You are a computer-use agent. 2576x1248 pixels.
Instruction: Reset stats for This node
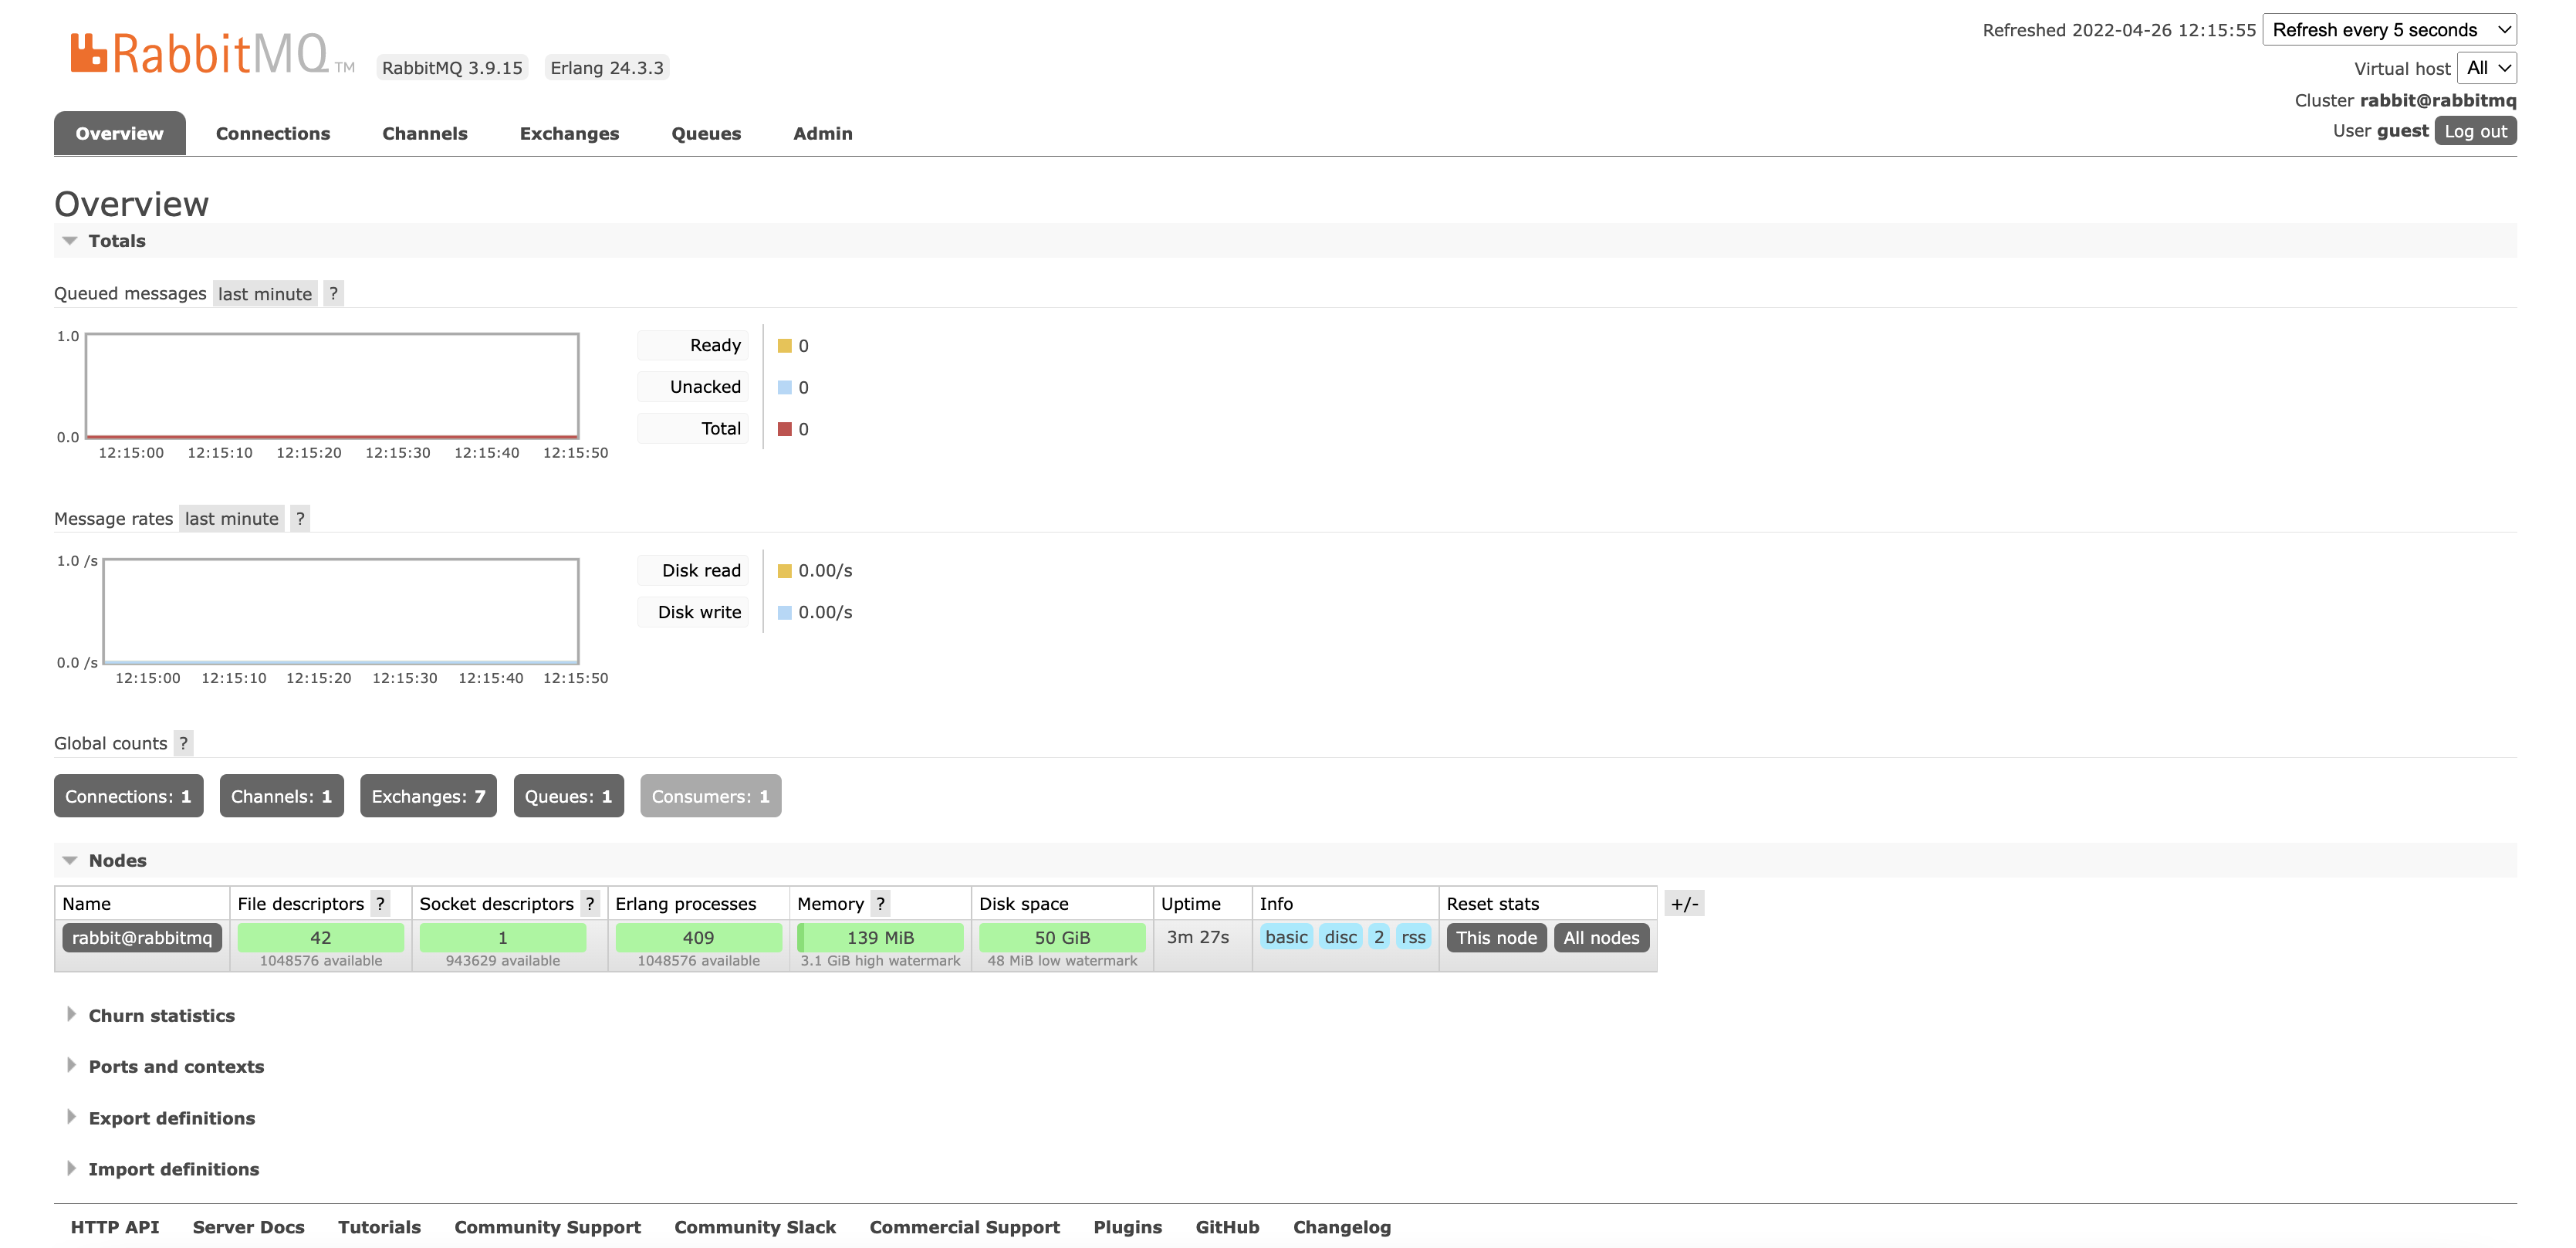point(1496,938)
